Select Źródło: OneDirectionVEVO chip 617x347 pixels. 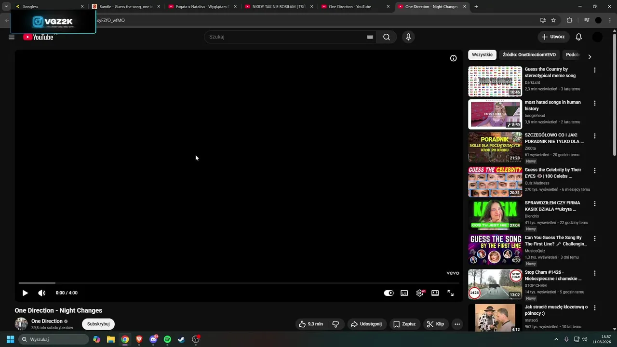point(529,55)
